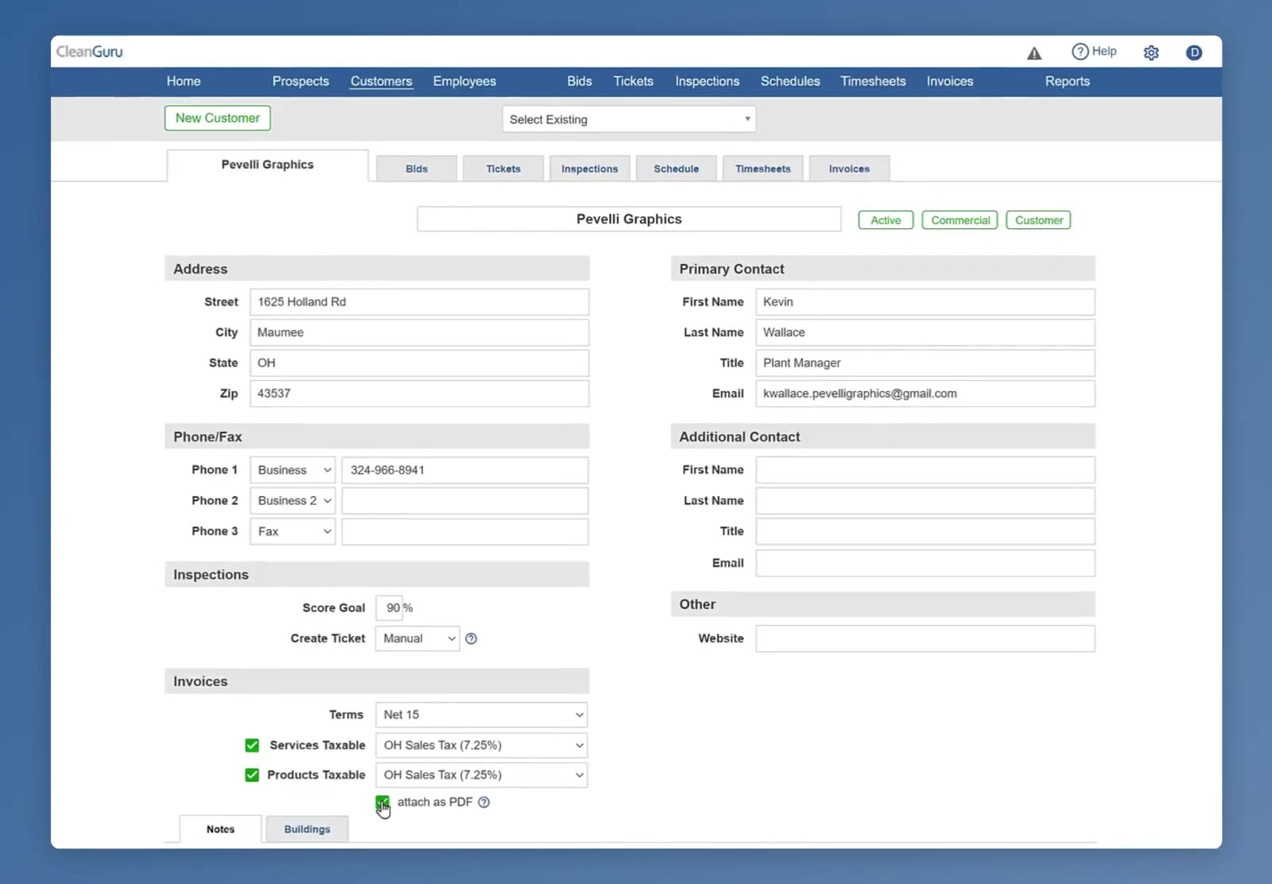The image size is (1272, 884).
Task: Switch to the customer Tickets tab
Action: point(503,169)
